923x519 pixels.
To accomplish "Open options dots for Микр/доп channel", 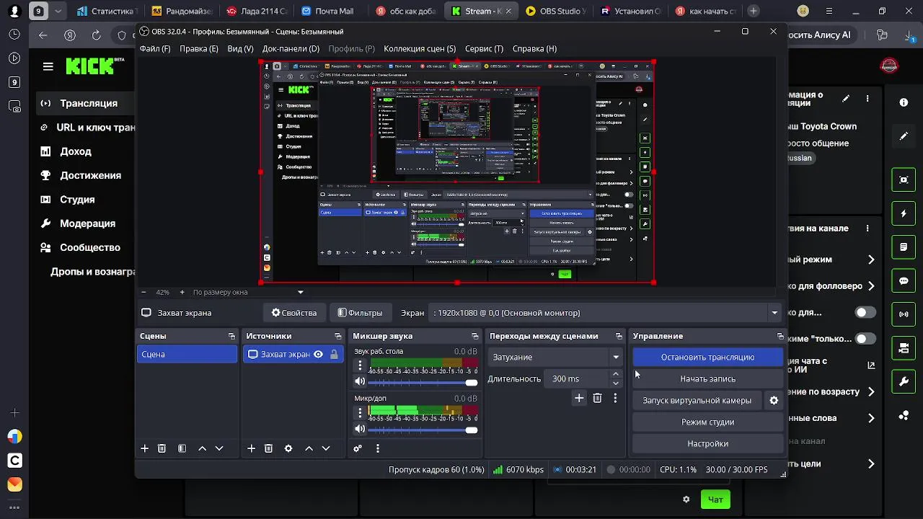I will click(x=360, y=412).
